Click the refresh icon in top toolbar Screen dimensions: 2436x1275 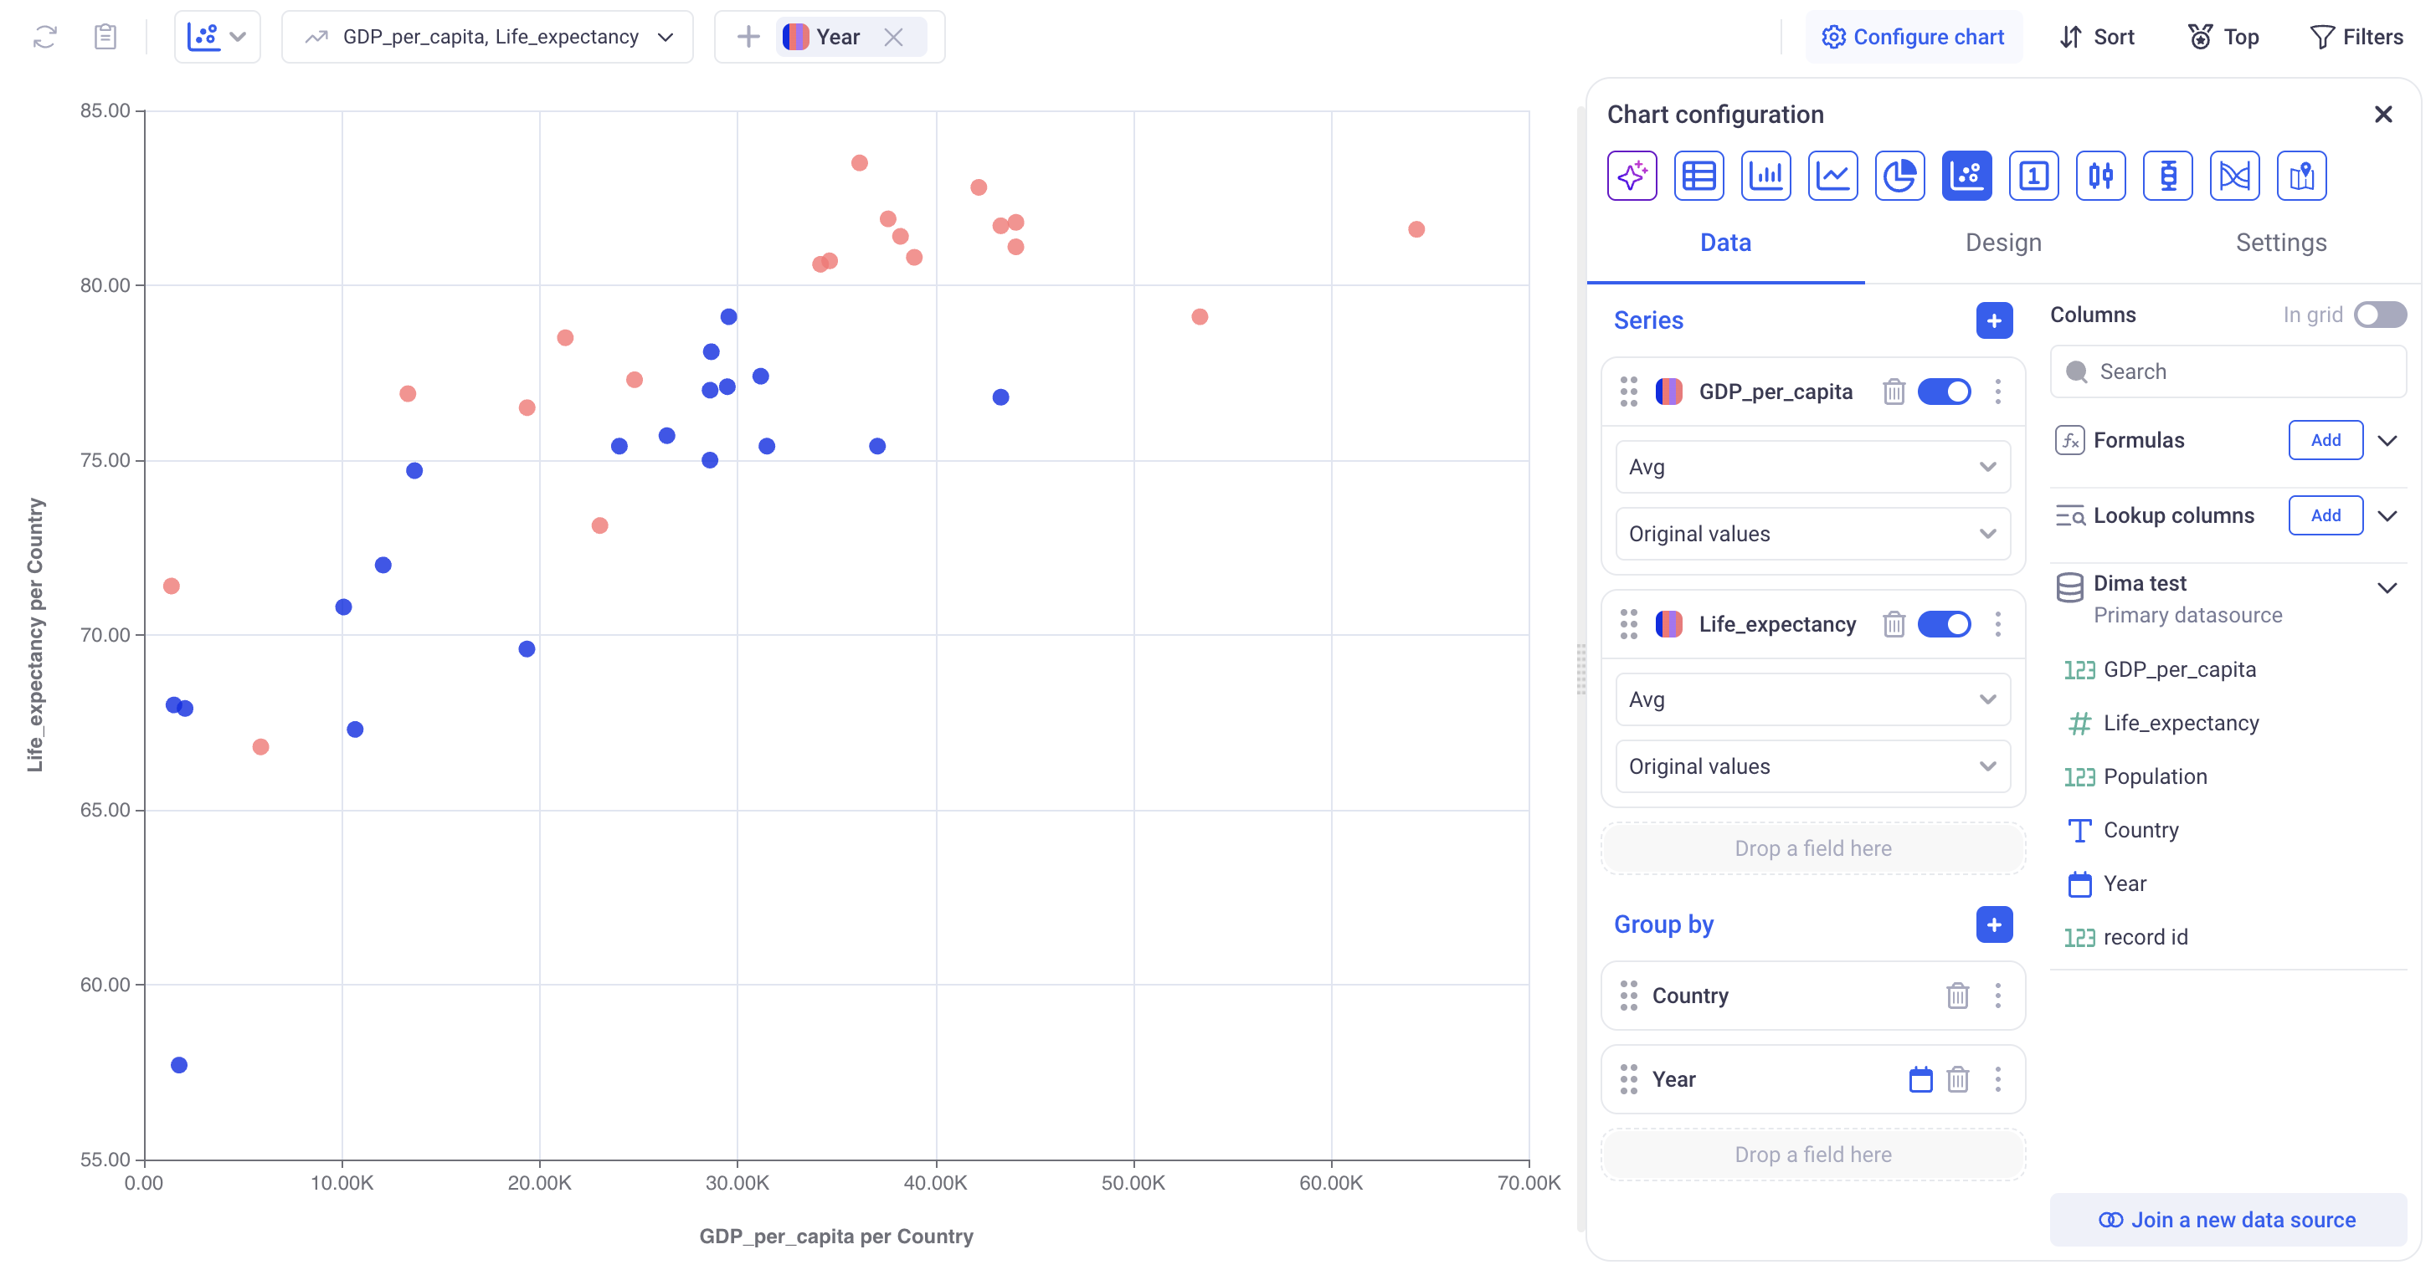44,37
